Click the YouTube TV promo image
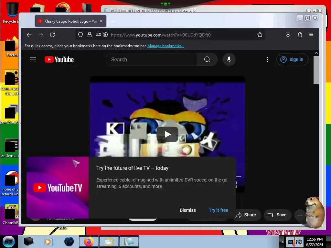Image resolution: width=331 pixels, height=248 pixels. pyautogui.click(x=58, y=188)
